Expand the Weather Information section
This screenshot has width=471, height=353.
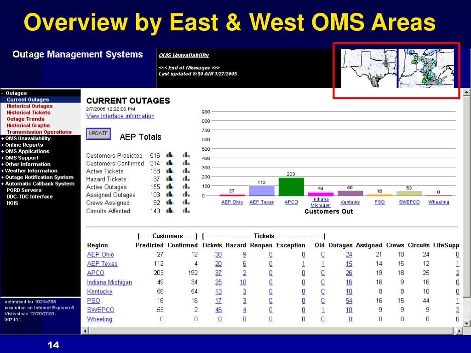[x=3, y=171]
